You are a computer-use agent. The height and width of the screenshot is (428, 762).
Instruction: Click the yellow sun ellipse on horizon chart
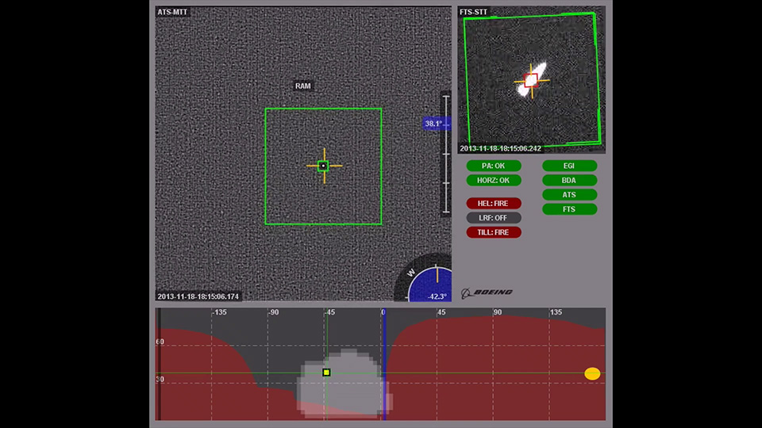[592, 373]
